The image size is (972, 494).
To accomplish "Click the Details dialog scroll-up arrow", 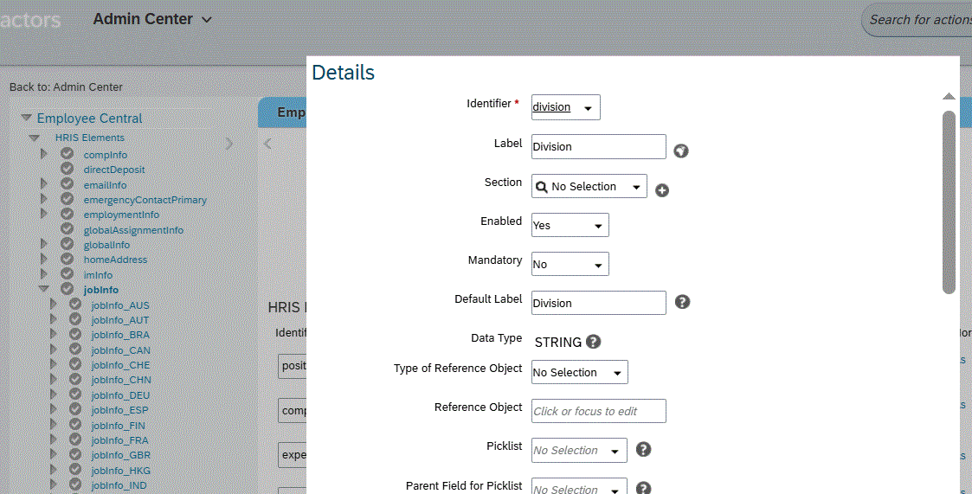I will [949, 97].
